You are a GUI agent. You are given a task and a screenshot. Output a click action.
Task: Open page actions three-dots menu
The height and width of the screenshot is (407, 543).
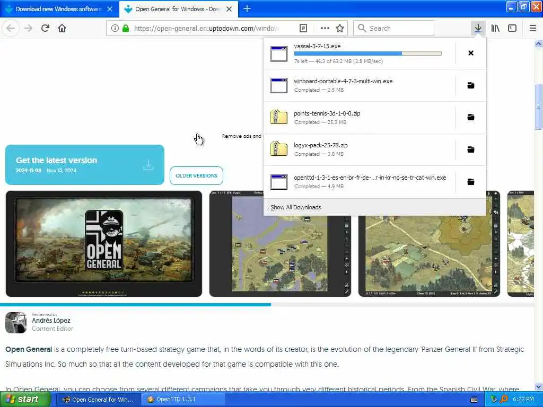(x=325, y=28)
